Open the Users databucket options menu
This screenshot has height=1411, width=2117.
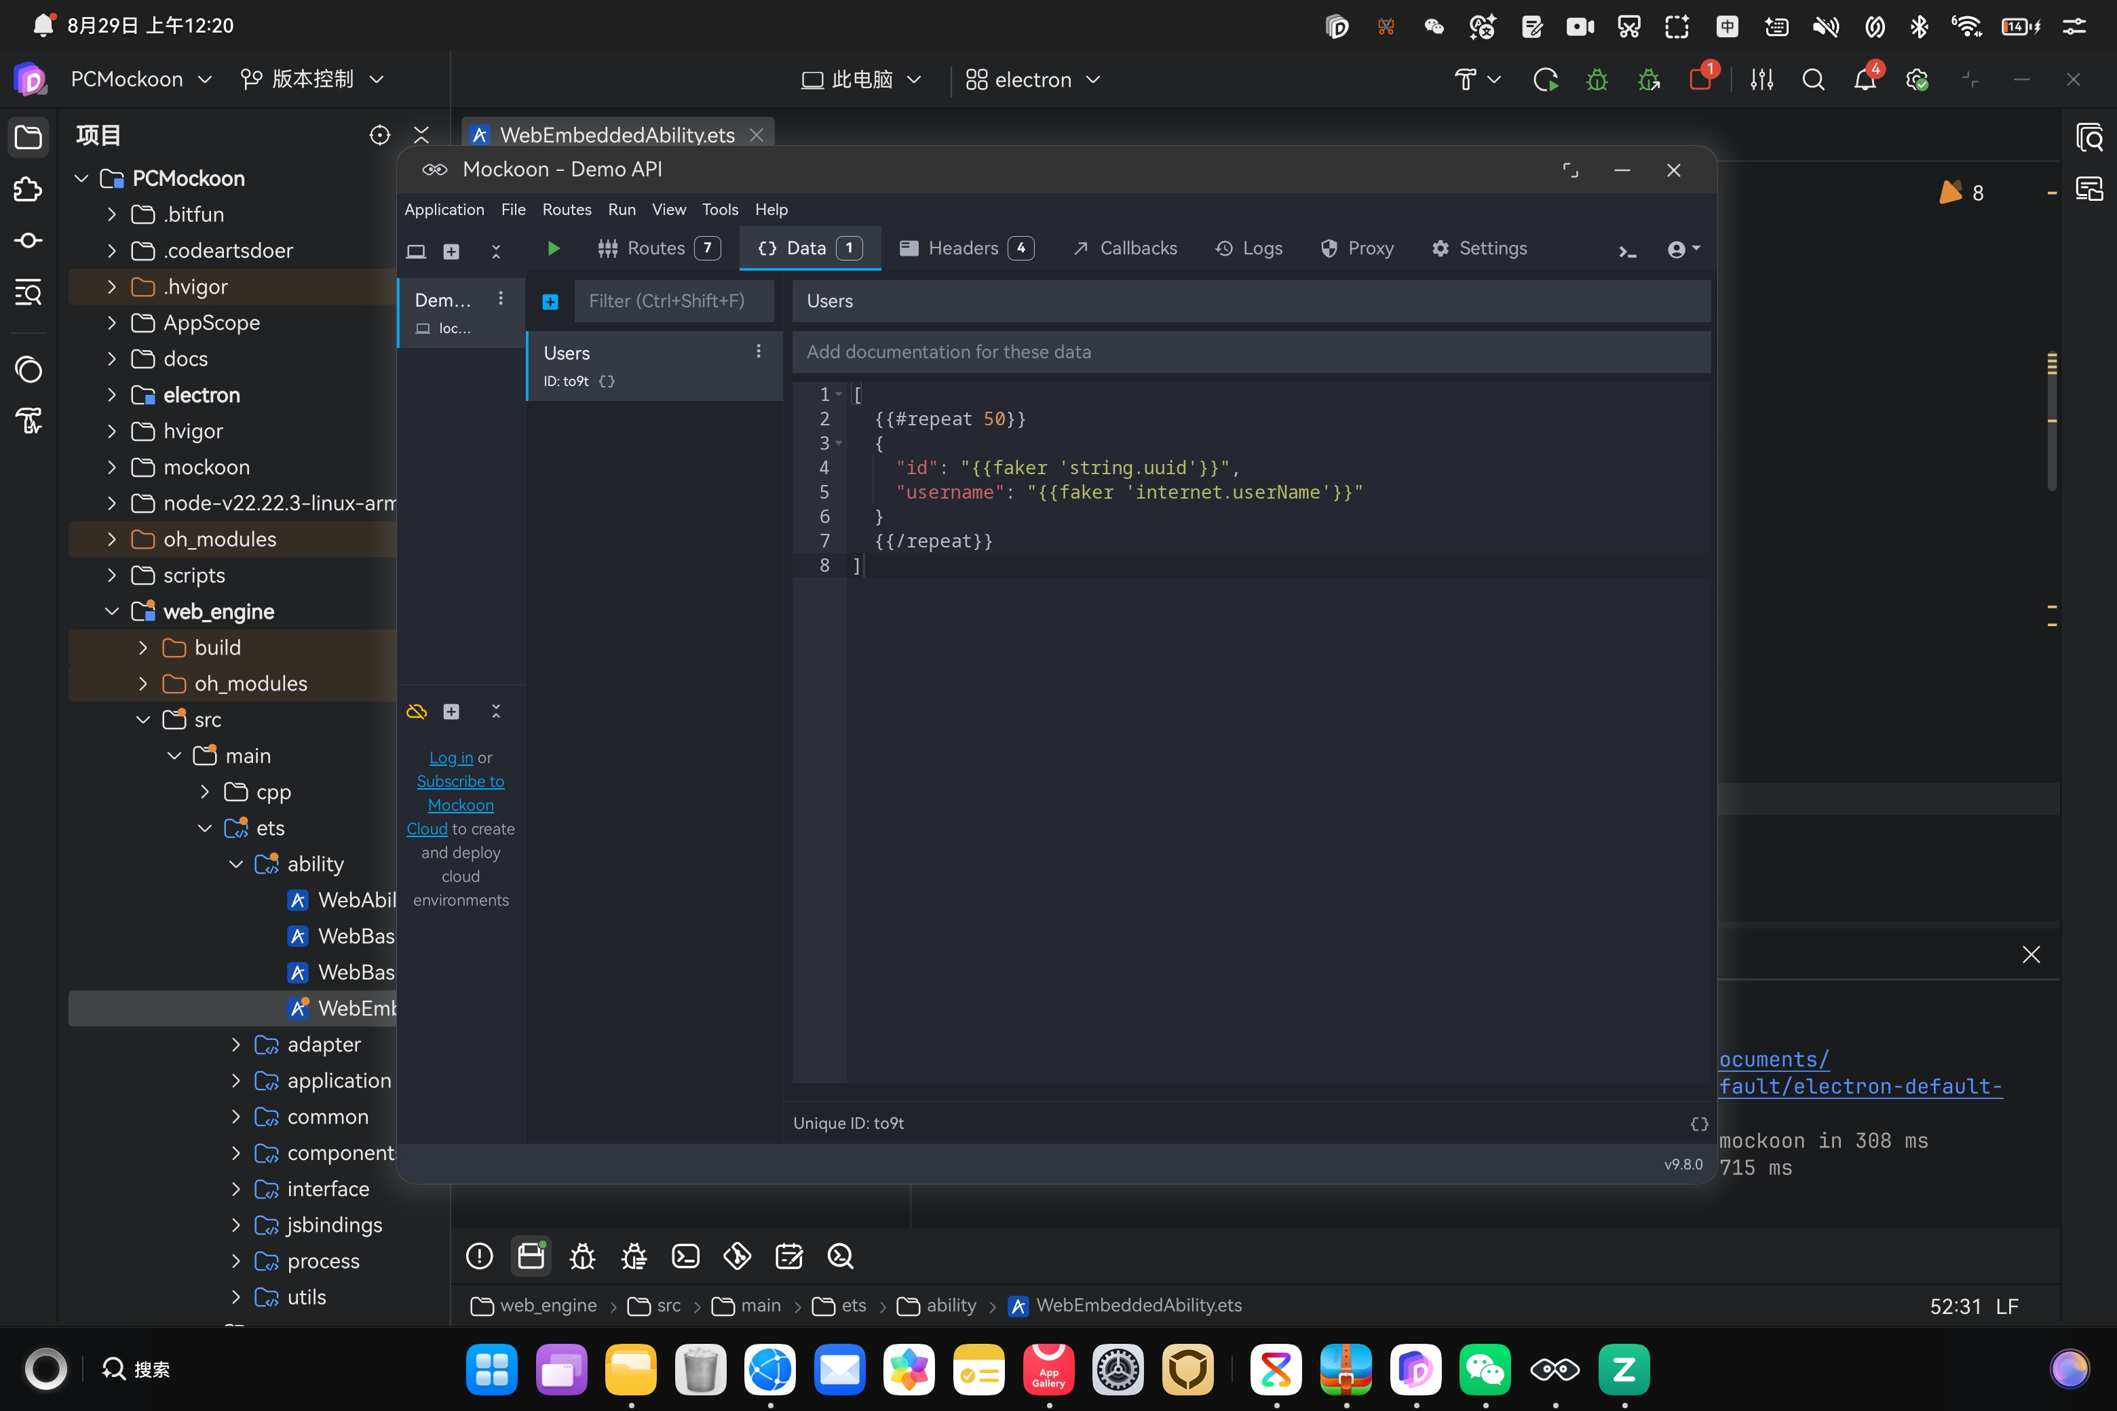[x=759, y=352]
